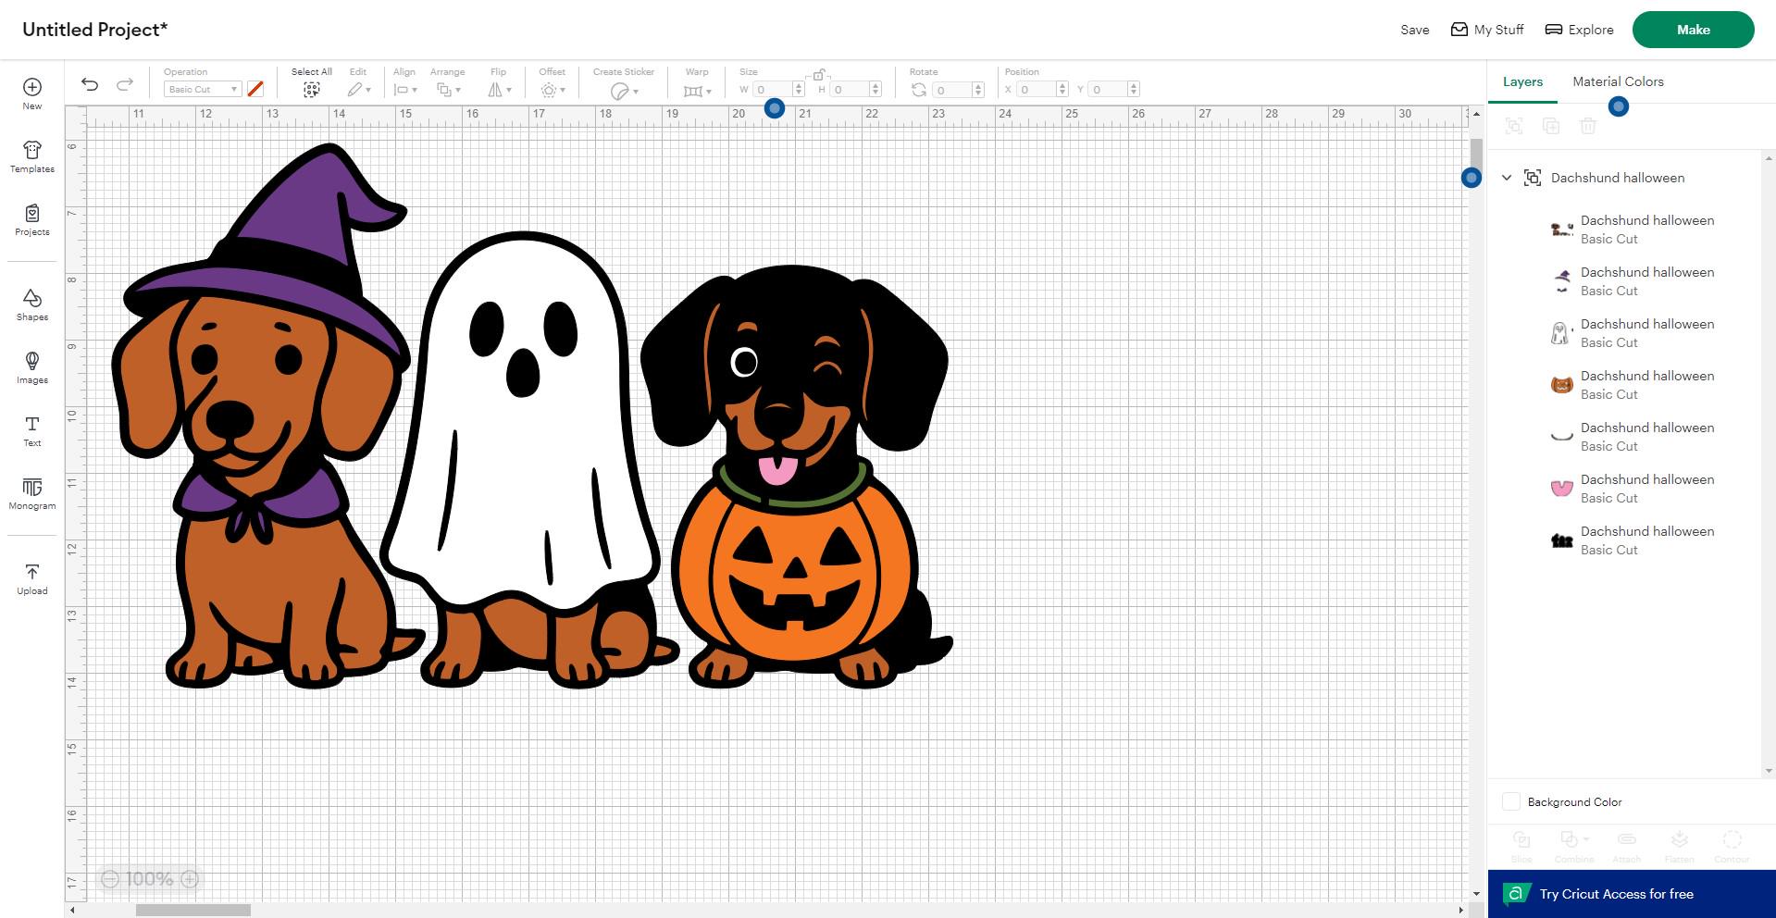1776x918 pixels.
Task: Open the Projects sidebar icon
Action: (x=32, y=213)
